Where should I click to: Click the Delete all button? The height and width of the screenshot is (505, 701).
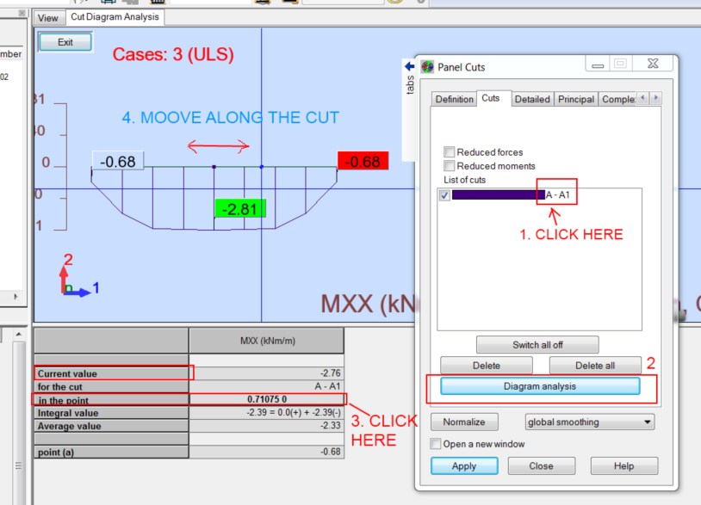click(594, 366)
